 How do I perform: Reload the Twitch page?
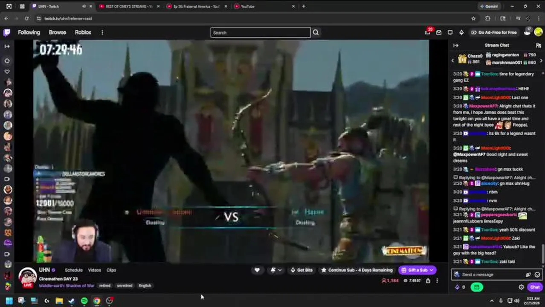coord(26,19)
